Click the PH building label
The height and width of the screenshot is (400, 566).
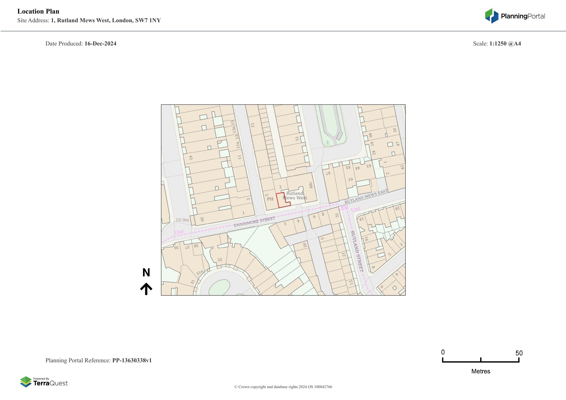270,199
